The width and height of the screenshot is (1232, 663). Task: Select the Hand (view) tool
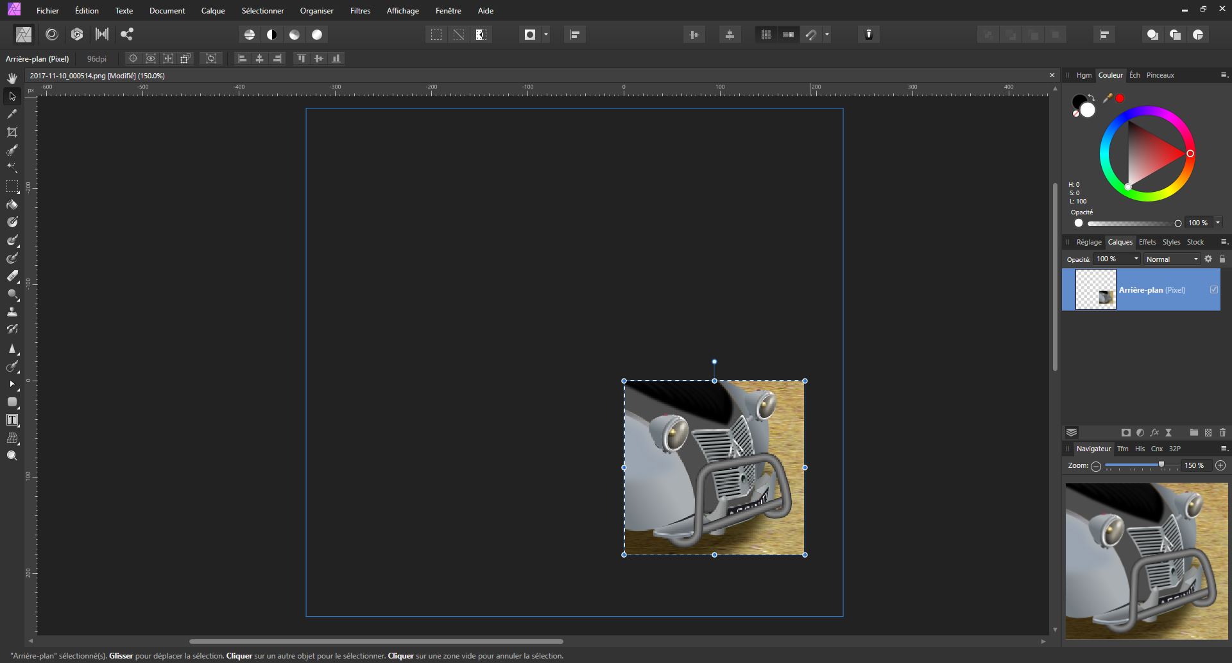tap(12, 78)
